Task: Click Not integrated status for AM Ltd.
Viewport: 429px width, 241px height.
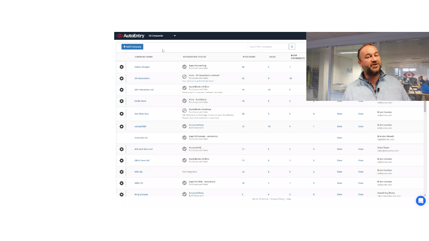Action: pyautogui.click(x=190, y=172)
